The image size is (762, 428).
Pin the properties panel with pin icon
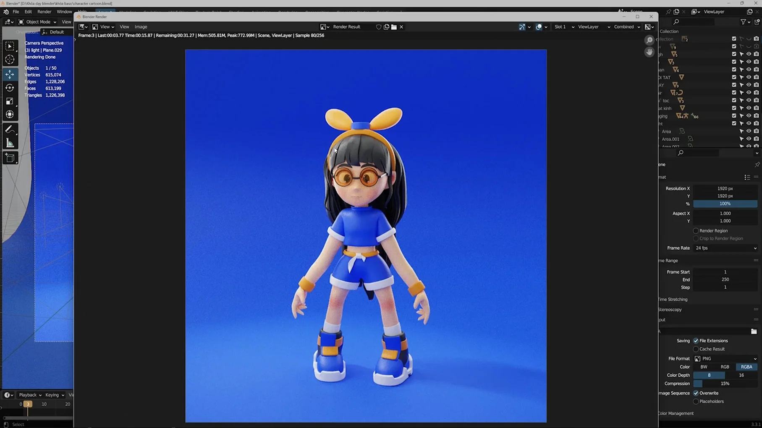coord(757,164)
